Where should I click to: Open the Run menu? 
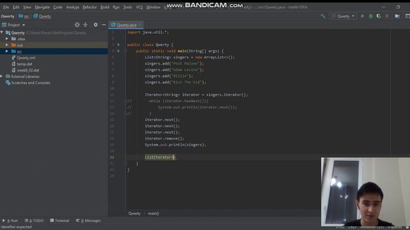pos(116,7)
